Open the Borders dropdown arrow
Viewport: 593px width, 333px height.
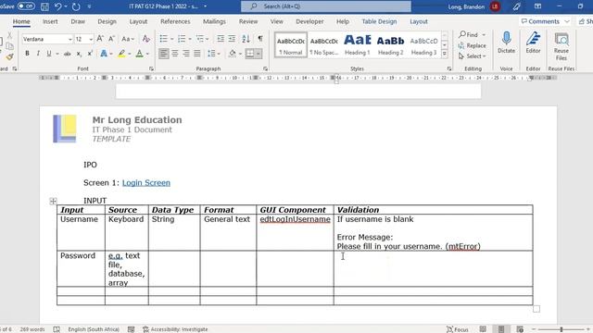pos(258,54)
